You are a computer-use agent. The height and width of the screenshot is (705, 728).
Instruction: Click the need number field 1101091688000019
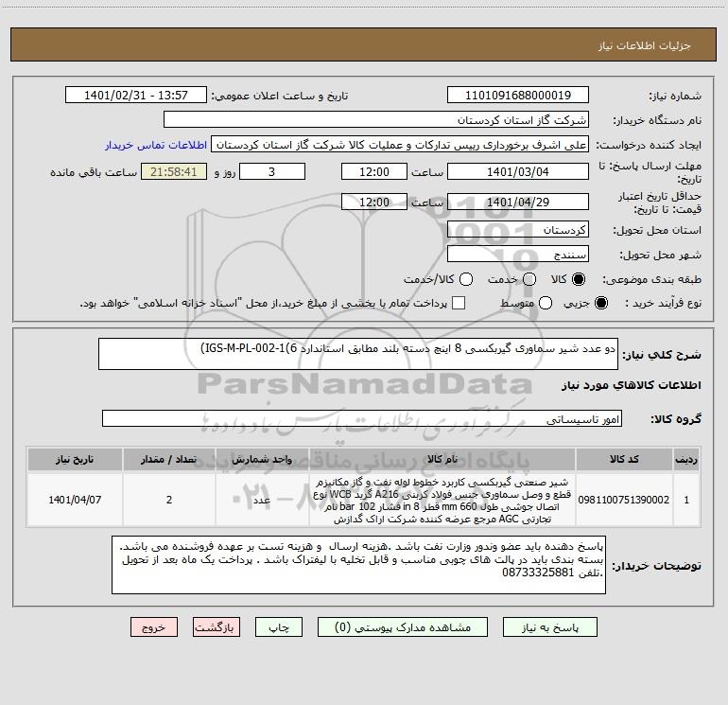[518, 96]
